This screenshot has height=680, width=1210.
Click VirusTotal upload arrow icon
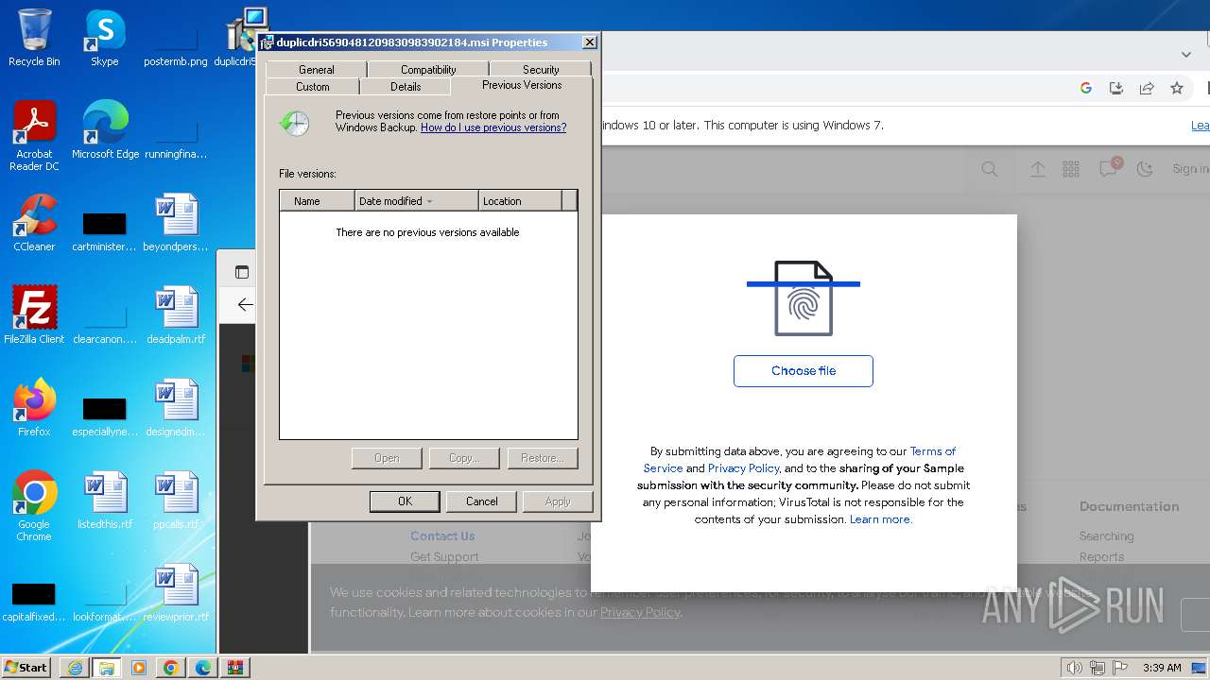click(x=1038, y=169)
